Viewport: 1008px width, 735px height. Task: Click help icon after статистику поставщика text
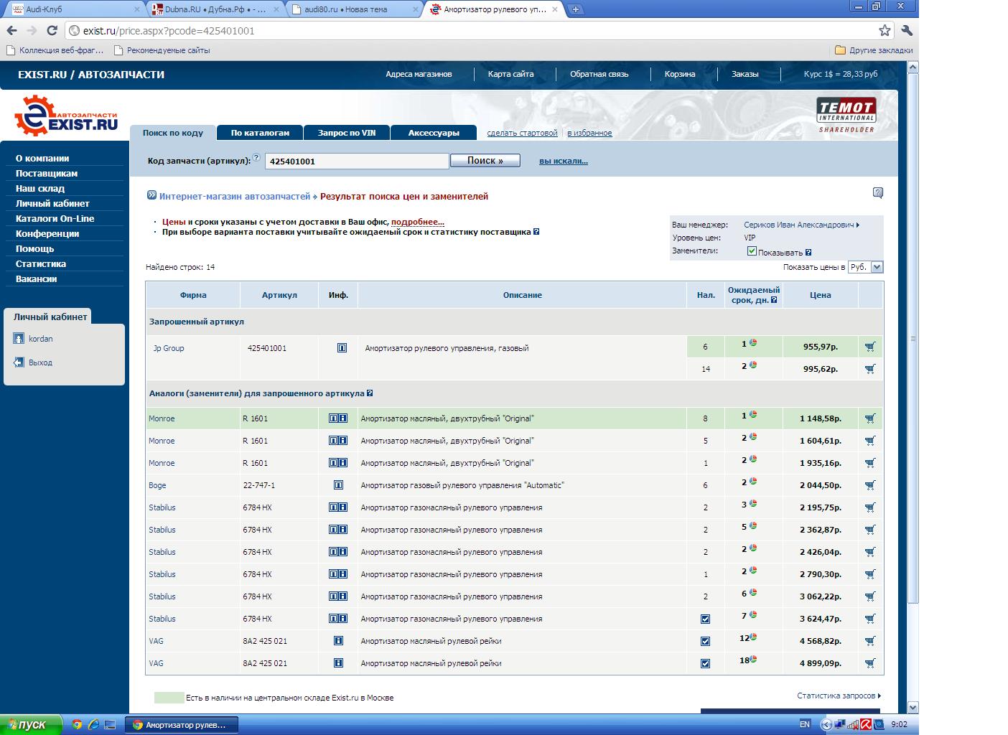click(536, 232)
